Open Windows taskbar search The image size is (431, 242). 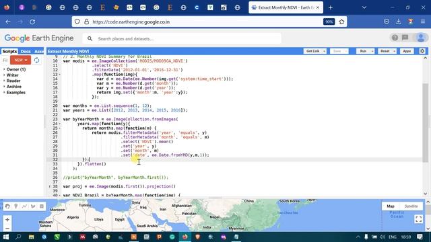(x=18, y=237)
